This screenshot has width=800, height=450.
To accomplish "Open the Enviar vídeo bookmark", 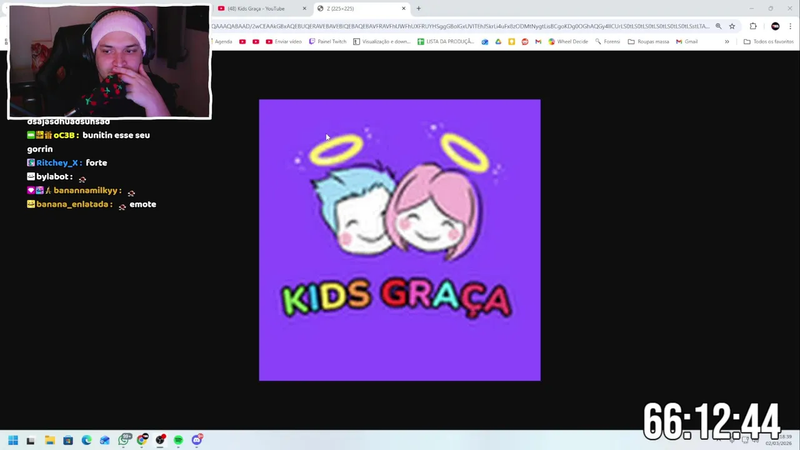I will [284, 41].
